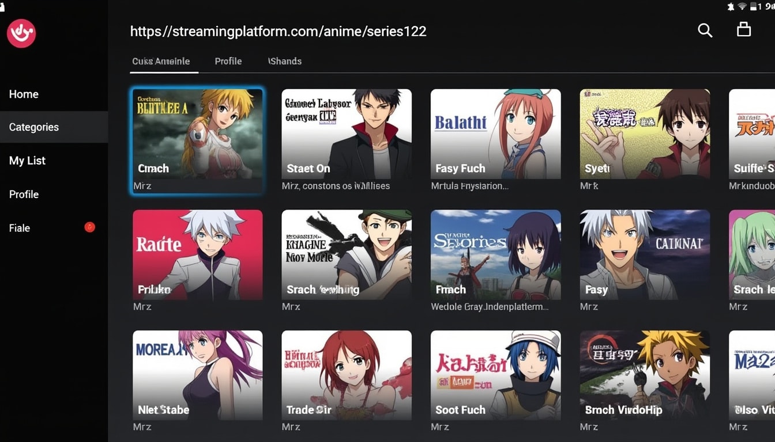Open the Nlet Stabe thumbnail
The width and height of the screenshot is (775, 442).
tap(197, 375)
